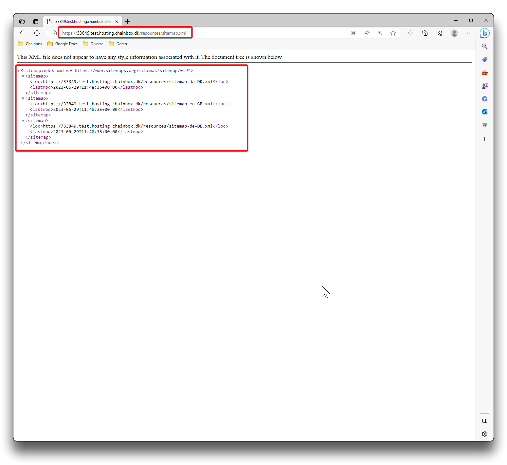Click the sitemap-da-DK.xml loc URL text

[x=128, y=82]
